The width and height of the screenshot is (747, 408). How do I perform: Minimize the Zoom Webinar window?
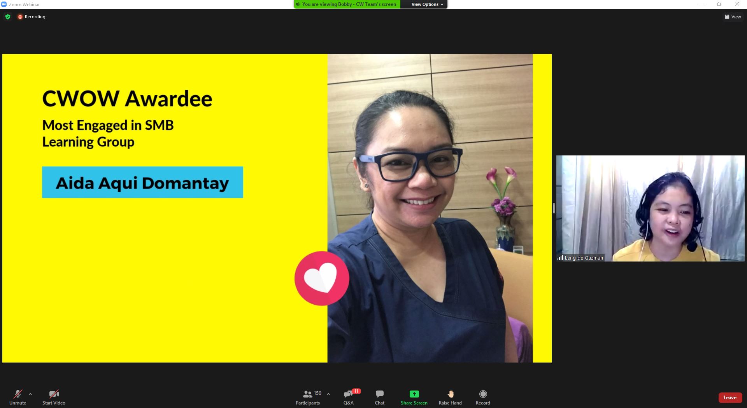tap(702, 4)
